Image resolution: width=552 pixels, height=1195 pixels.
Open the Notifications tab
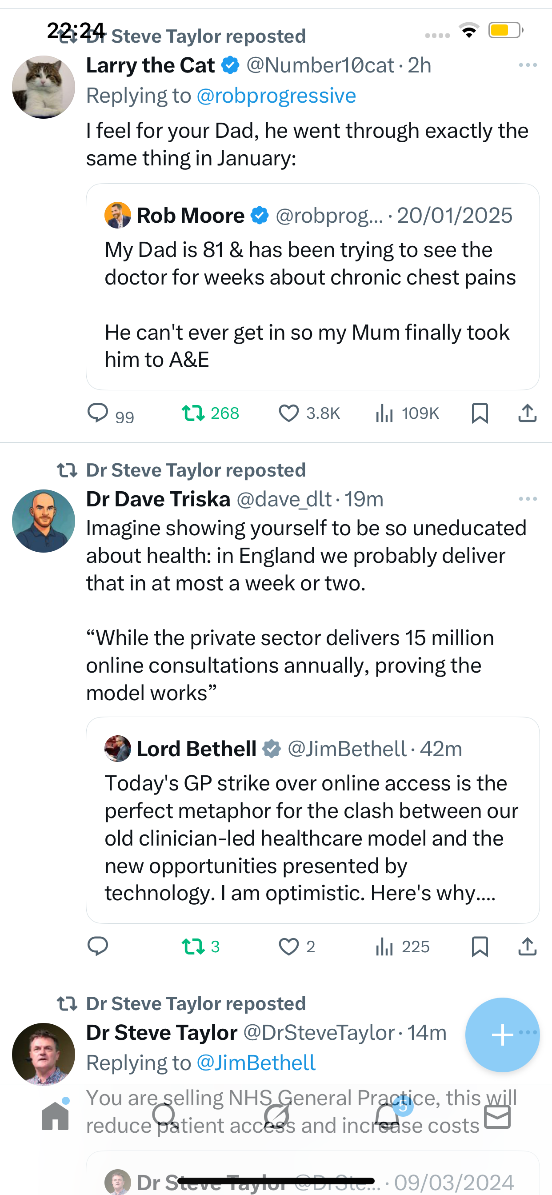387,1116
